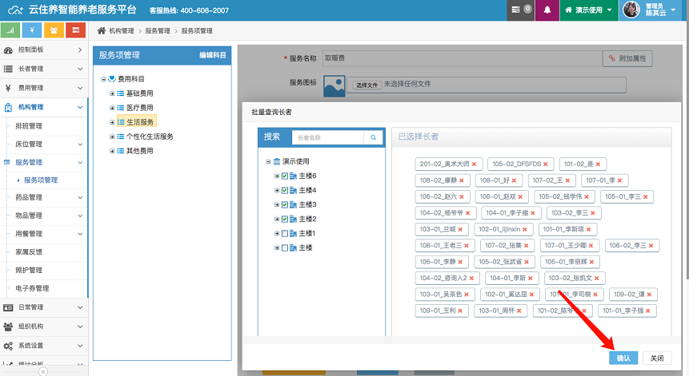
Task: Click the red list shortcut icon
Action: click(75, 30)
